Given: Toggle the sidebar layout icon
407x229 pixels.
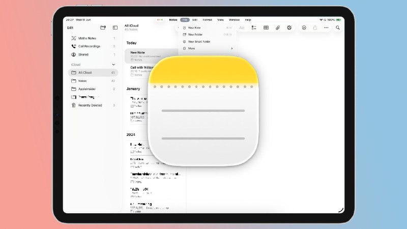Looking at the screenshot, I should (115, 27).
